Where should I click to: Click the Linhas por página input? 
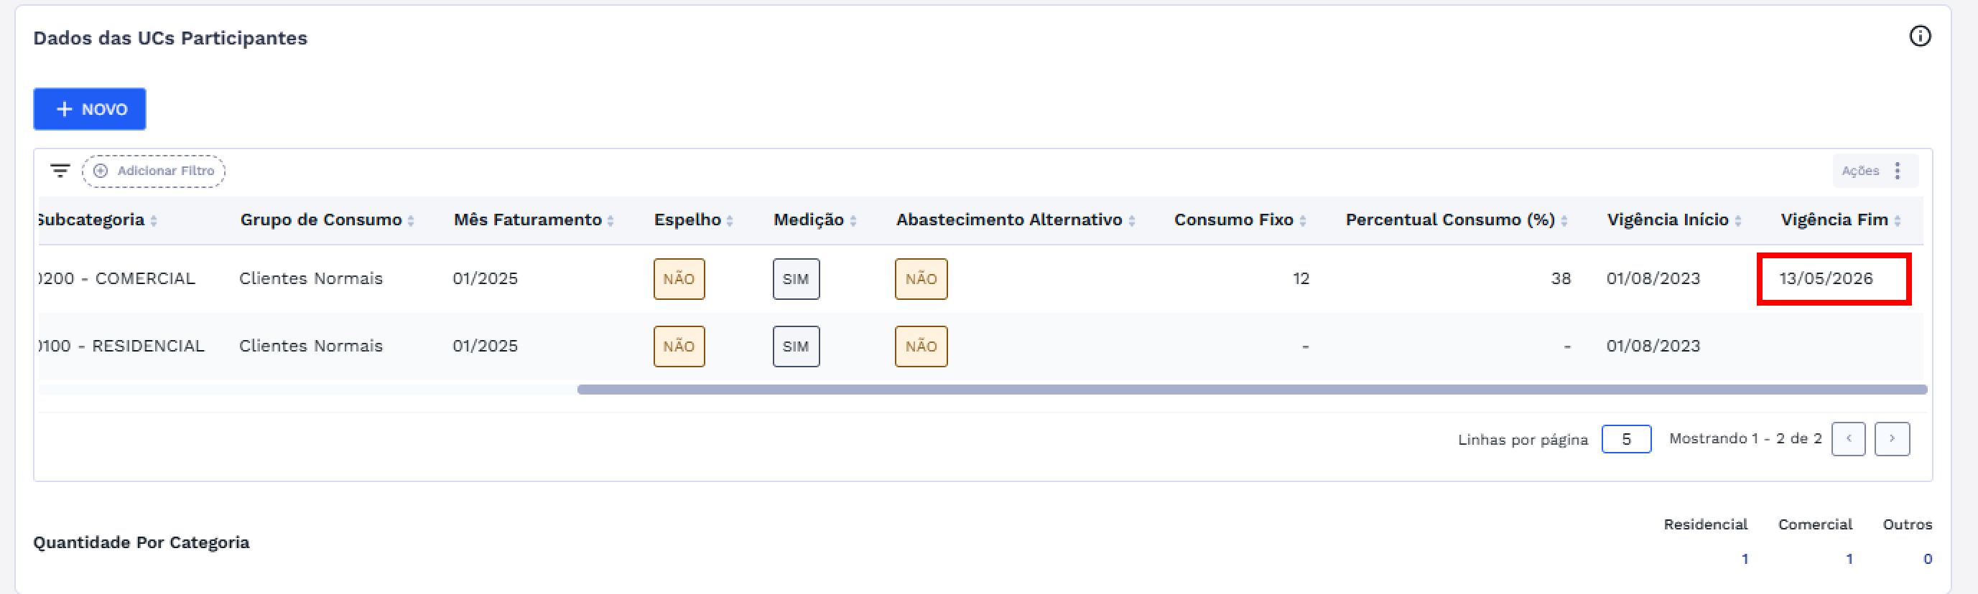pos(1625,439)
